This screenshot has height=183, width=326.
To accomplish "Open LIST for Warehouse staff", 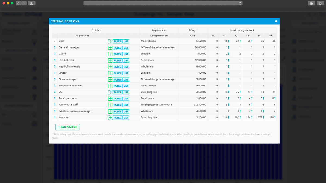I will point(126,105).
